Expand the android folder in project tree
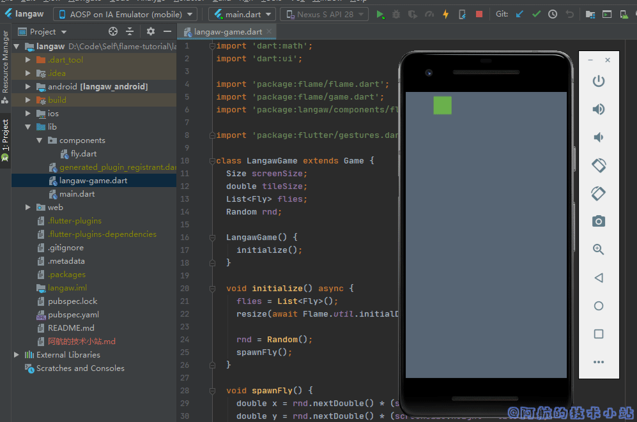 click(x=28, y=87)
